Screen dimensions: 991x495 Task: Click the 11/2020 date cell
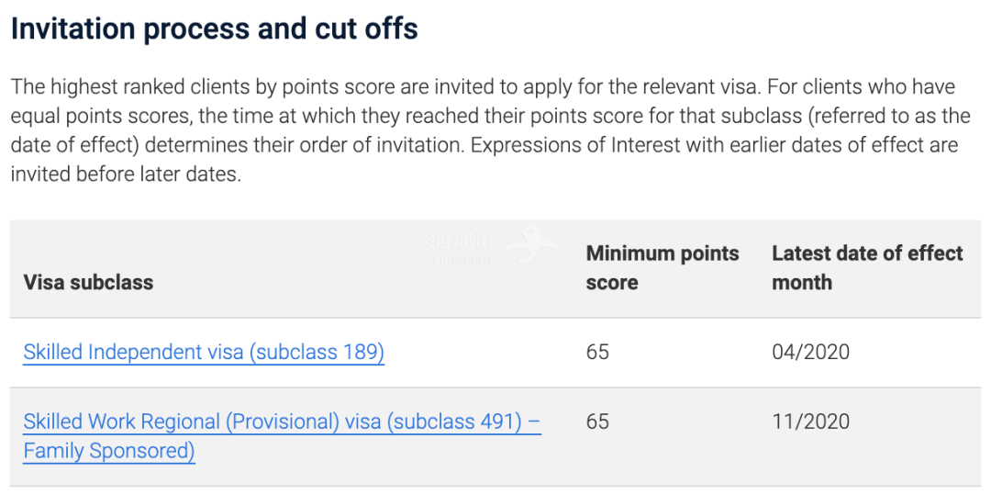pos(810,422)
